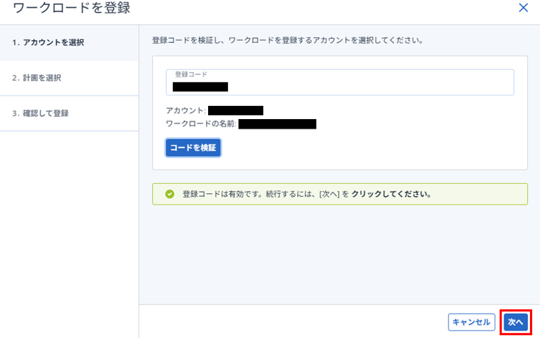This screenshot has width=541, height=338.
Task: Click the アカウント label
Action: point(185,111)
